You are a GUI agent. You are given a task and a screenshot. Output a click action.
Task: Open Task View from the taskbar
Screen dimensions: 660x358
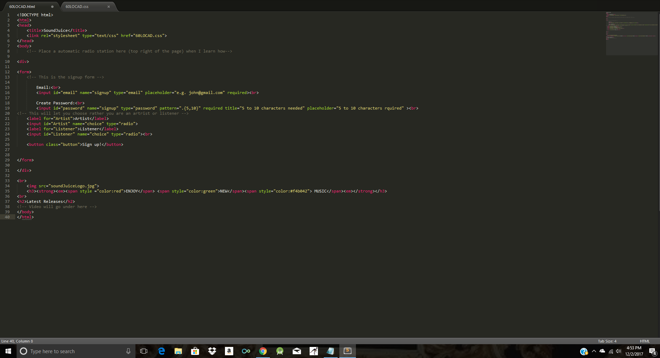point(143,351)
